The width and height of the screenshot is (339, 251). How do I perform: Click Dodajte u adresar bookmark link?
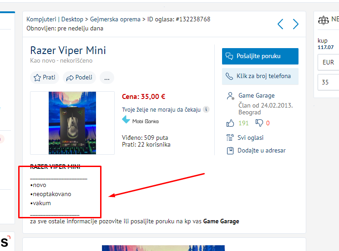(x=261, y=150)
